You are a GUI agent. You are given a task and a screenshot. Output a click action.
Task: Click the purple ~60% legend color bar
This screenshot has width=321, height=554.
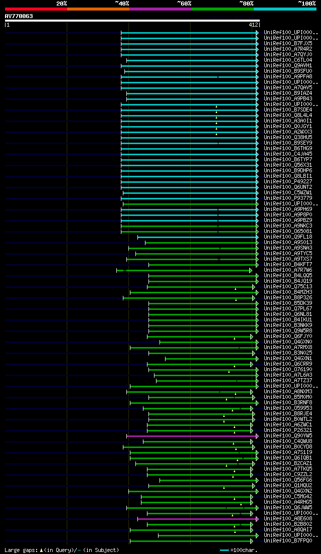click(160, 9)
